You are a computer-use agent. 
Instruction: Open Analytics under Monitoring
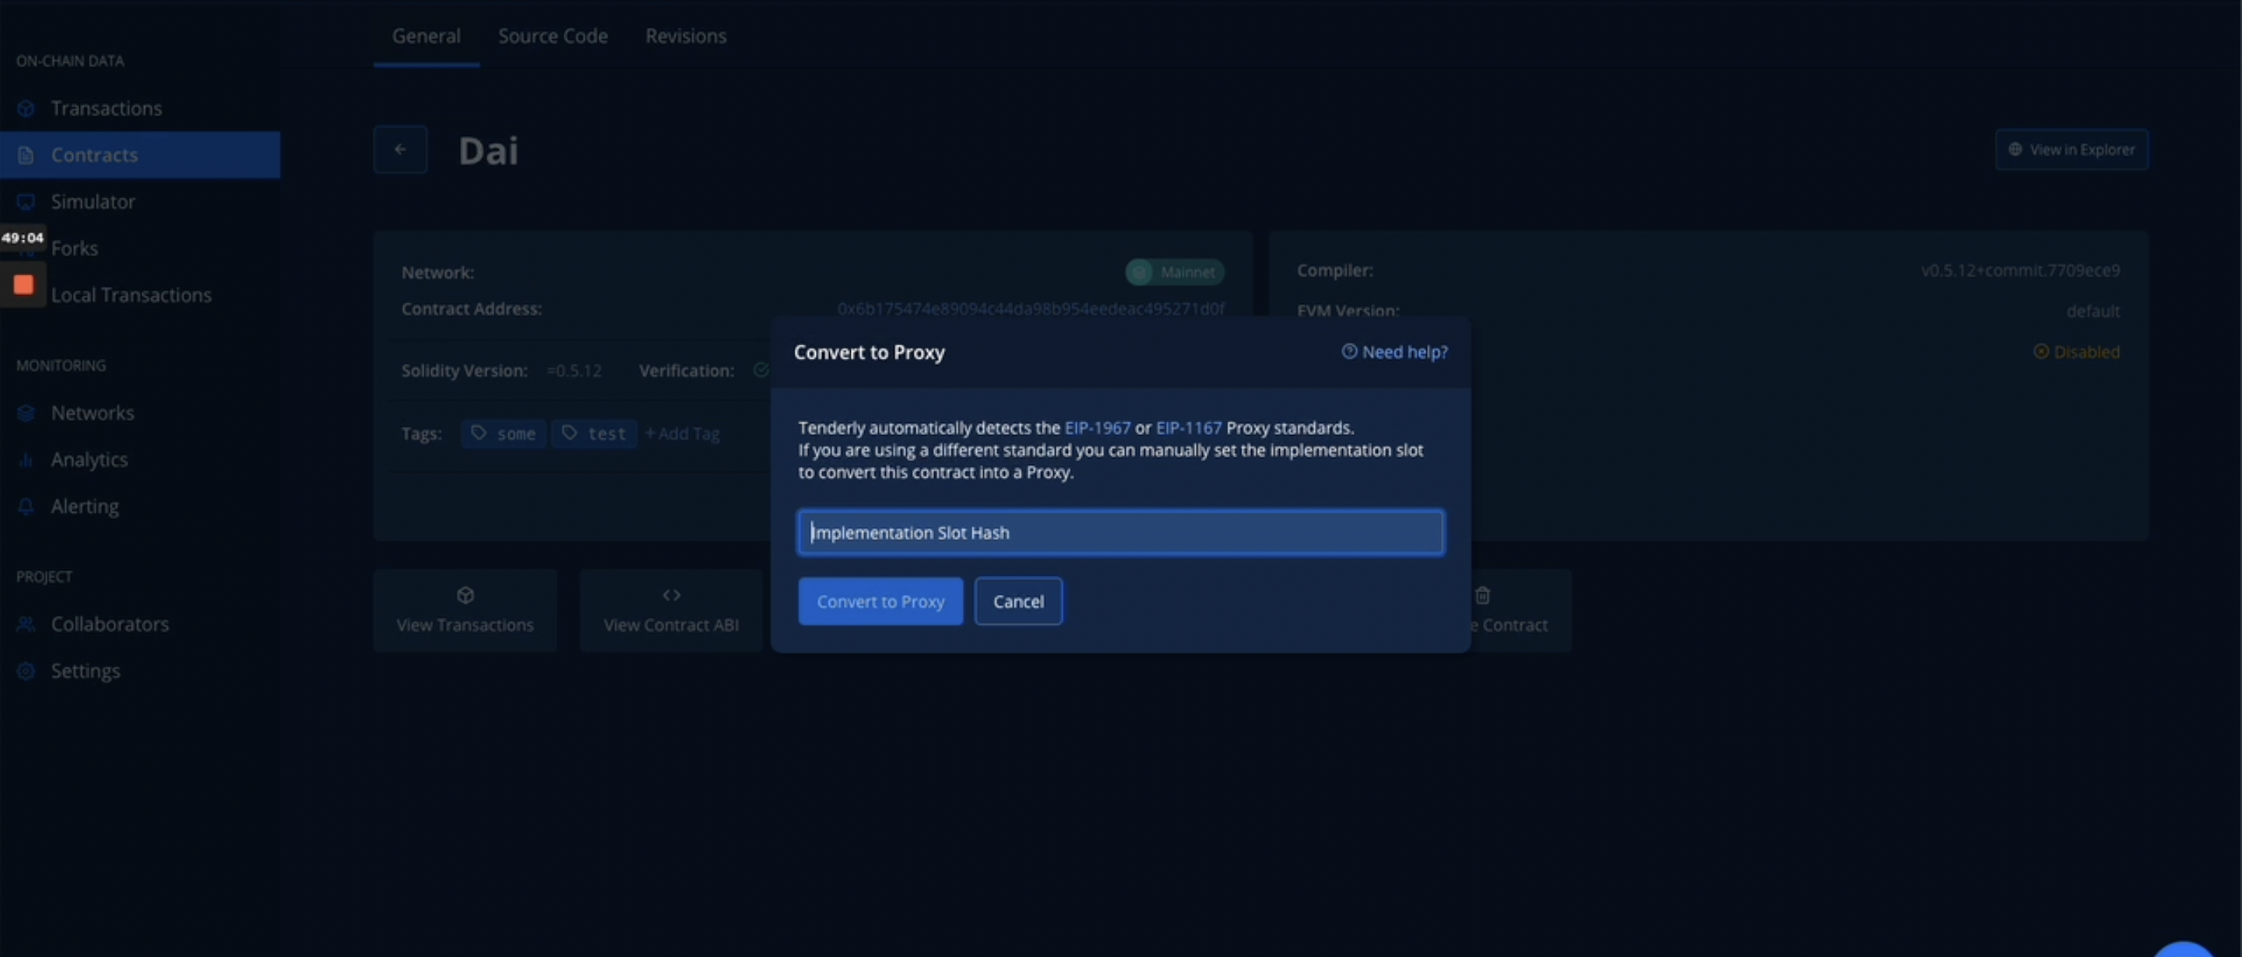tap(89, 459)
